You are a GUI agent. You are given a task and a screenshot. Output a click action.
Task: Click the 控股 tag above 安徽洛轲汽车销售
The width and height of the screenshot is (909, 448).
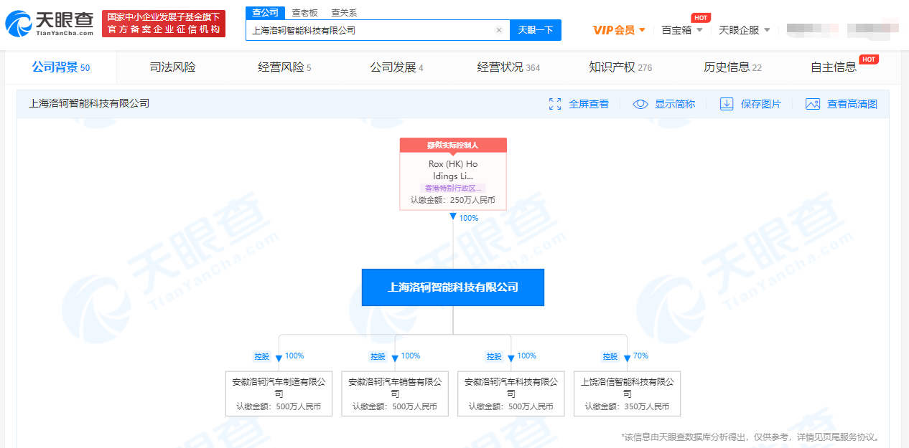tap(378, 356)
